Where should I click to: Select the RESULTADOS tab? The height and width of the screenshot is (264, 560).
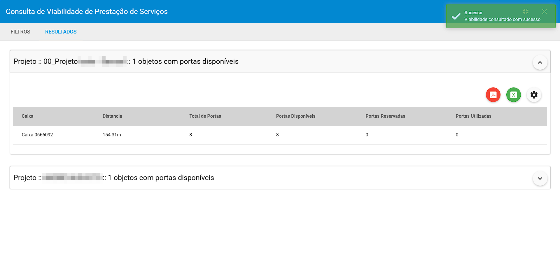click(x=61, y=32)
